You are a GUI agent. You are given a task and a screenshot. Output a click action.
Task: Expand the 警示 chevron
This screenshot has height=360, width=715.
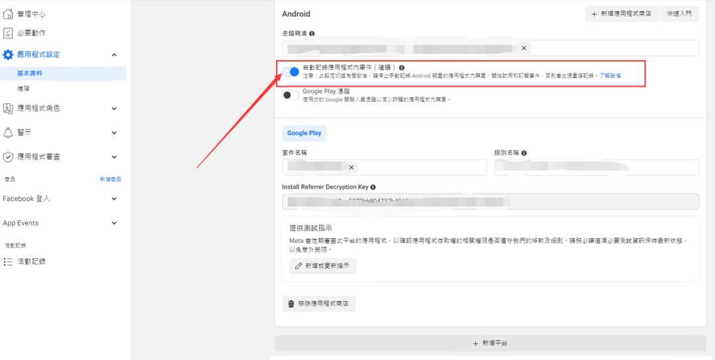click(x=114, y=132)
